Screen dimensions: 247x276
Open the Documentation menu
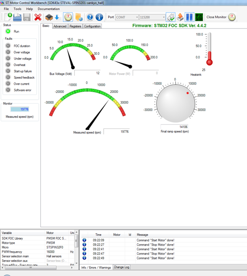click(48, 9)
